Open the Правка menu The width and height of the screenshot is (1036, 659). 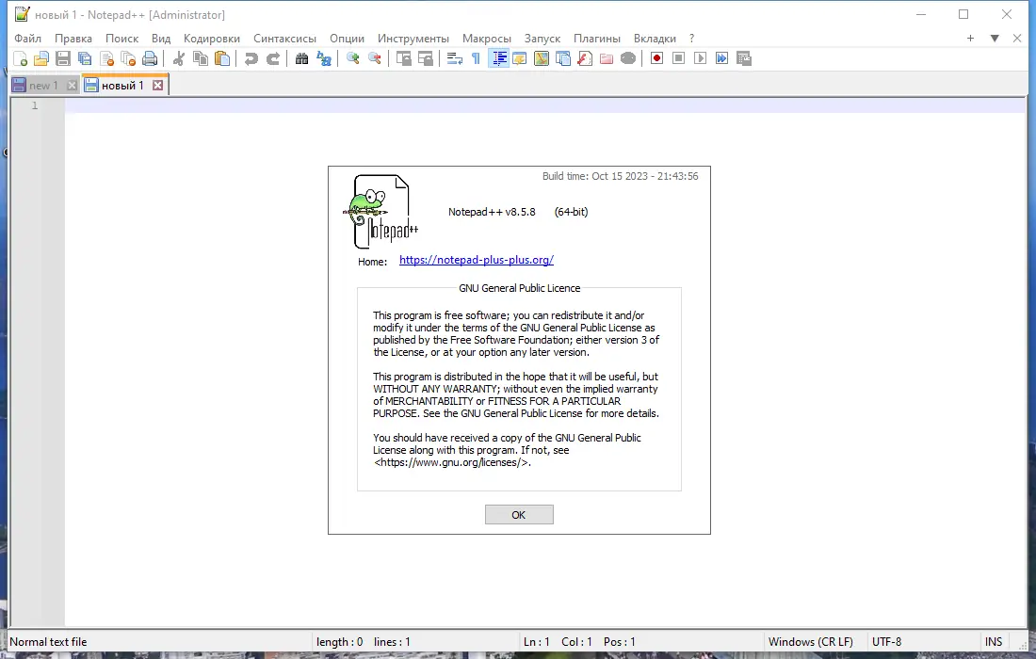pos(73,39)
